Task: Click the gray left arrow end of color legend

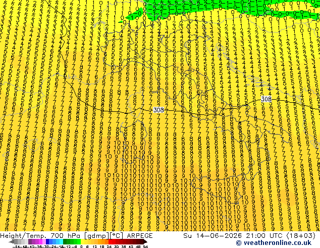Action: pyautogui.click(x=11, y=242)
